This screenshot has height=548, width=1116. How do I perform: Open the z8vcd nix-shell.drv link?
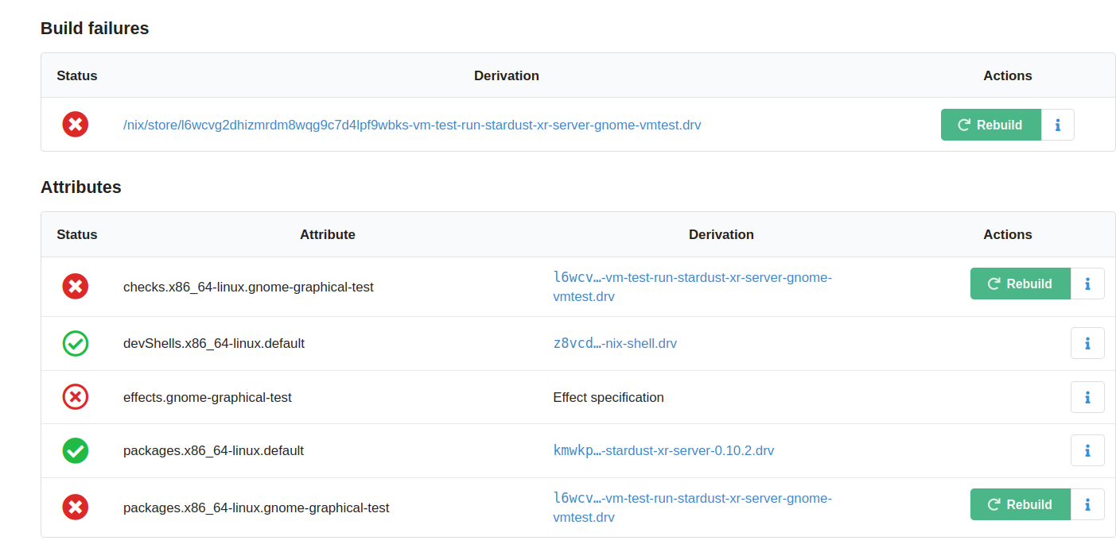615,343
